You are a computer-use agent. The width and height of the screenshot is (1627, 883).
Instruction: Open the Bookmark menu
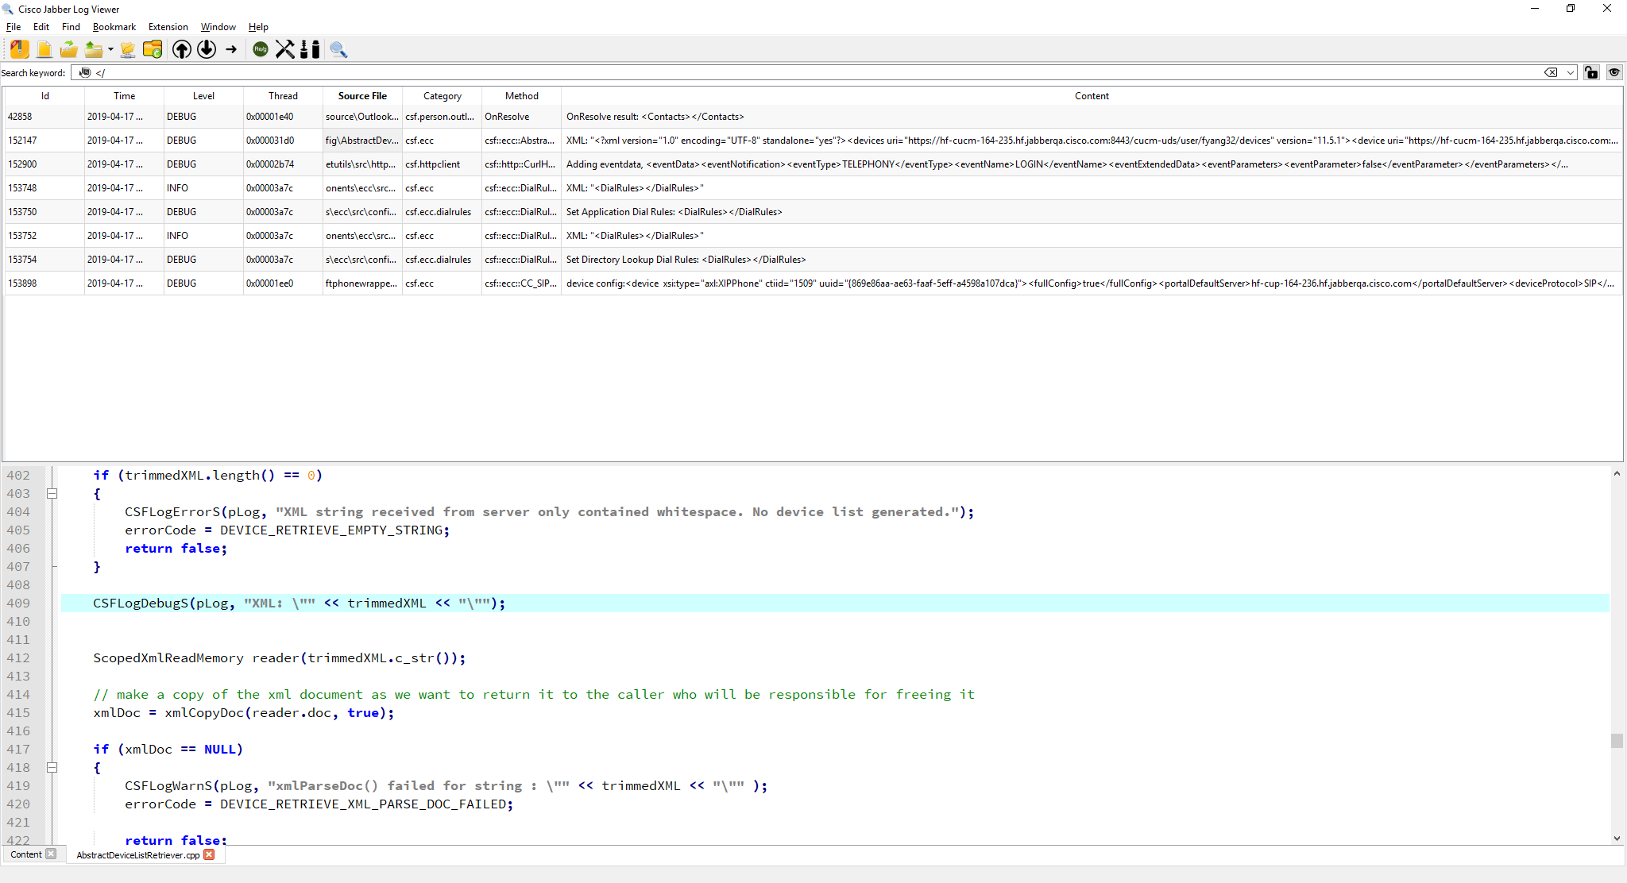(114, 27)
